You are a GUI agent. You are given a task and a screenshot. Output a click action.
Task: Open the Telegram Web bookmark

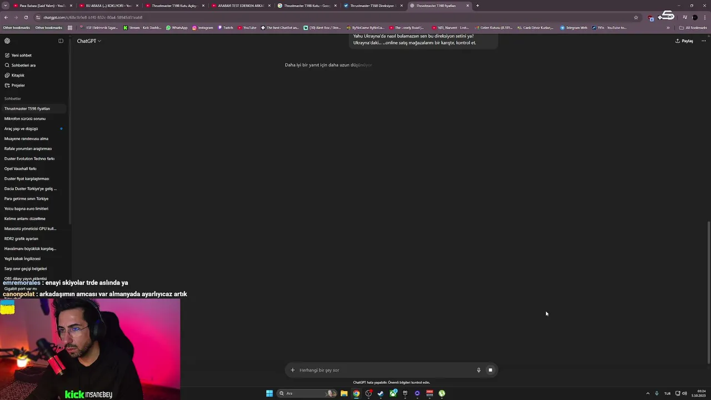click(573, 28)
